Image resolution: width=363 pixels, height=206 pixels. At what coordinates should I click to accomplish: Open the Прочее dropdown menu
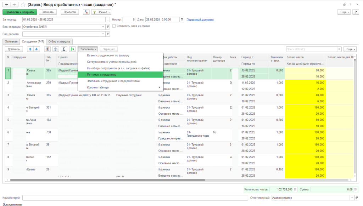(101, 12)
